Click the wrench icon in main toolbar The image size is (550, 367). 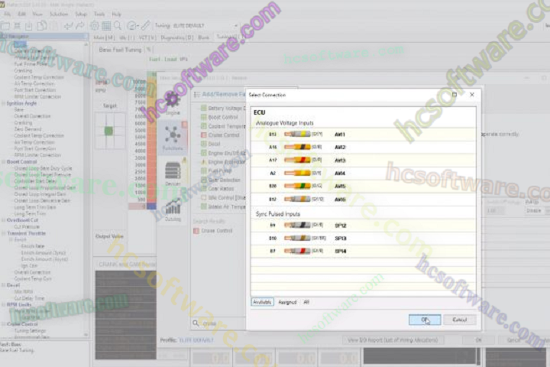click(146, 26)
